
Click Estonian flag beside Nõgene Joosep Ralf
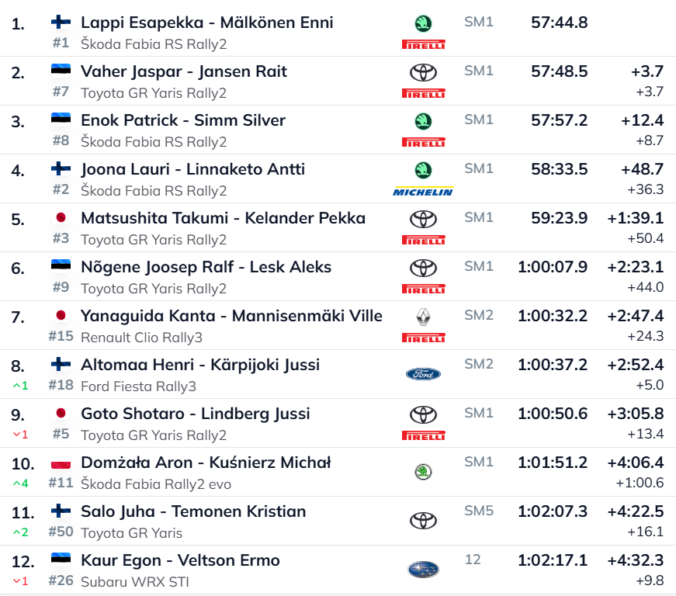(x=61, y=266)
